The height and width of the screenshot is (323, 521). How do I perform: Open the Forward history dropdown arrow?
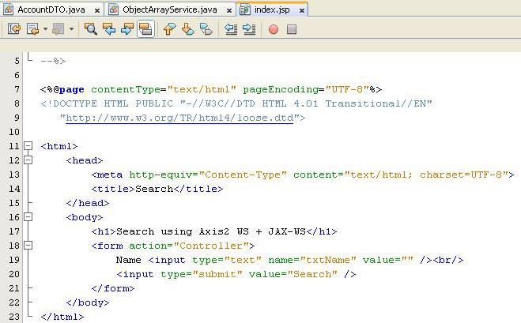point(71,29)
